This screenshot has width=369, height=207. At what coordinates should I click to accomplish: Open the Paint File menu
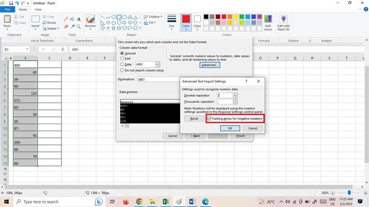(8, 9)
